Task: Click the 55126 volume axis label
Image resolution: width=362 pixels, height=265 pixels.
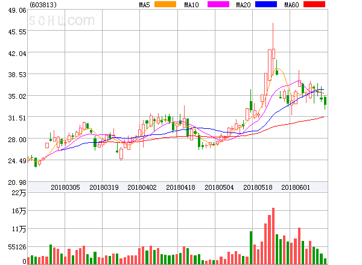Action: pyautogui.click(x=17, y=248)
